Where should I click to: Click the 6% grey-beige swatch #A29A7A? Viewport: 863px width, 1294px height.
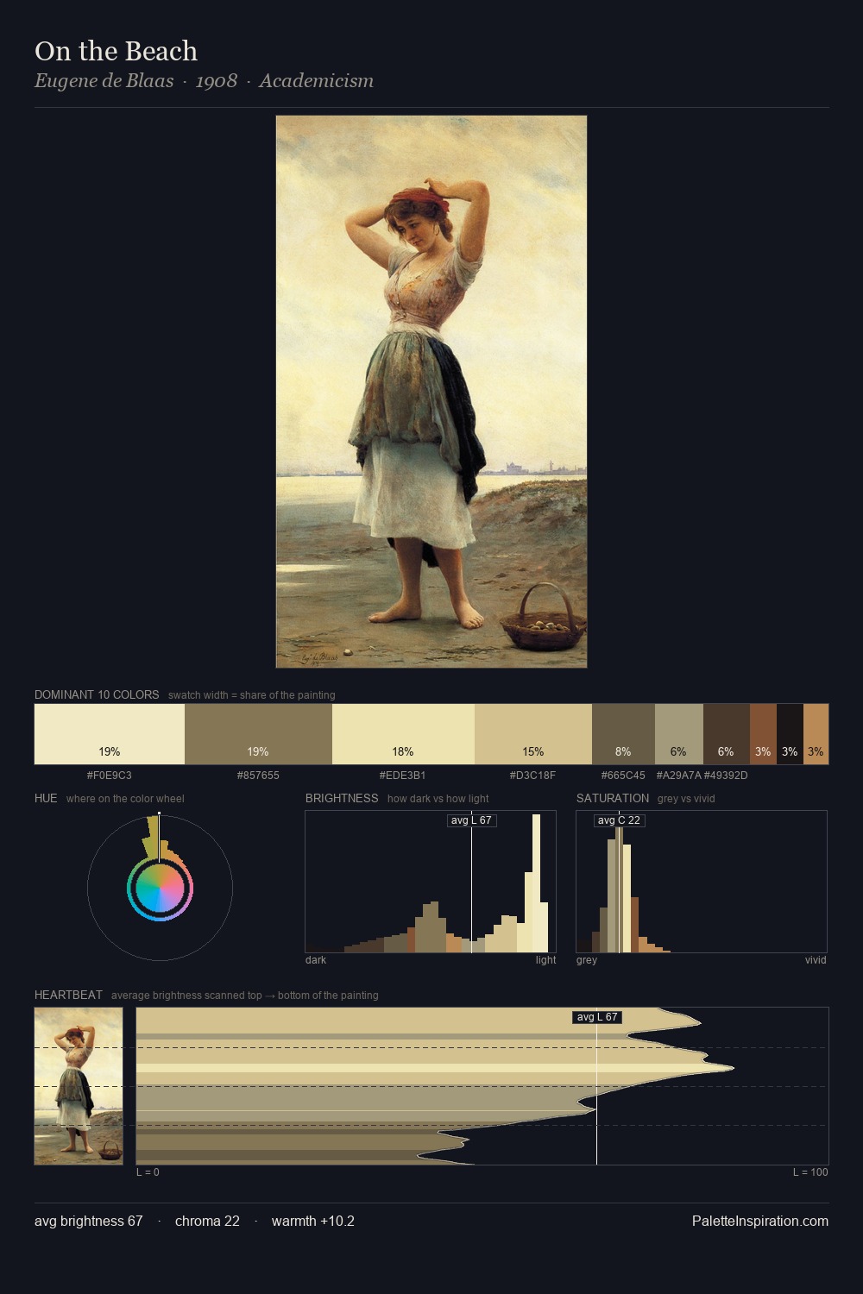pos(679,734)
